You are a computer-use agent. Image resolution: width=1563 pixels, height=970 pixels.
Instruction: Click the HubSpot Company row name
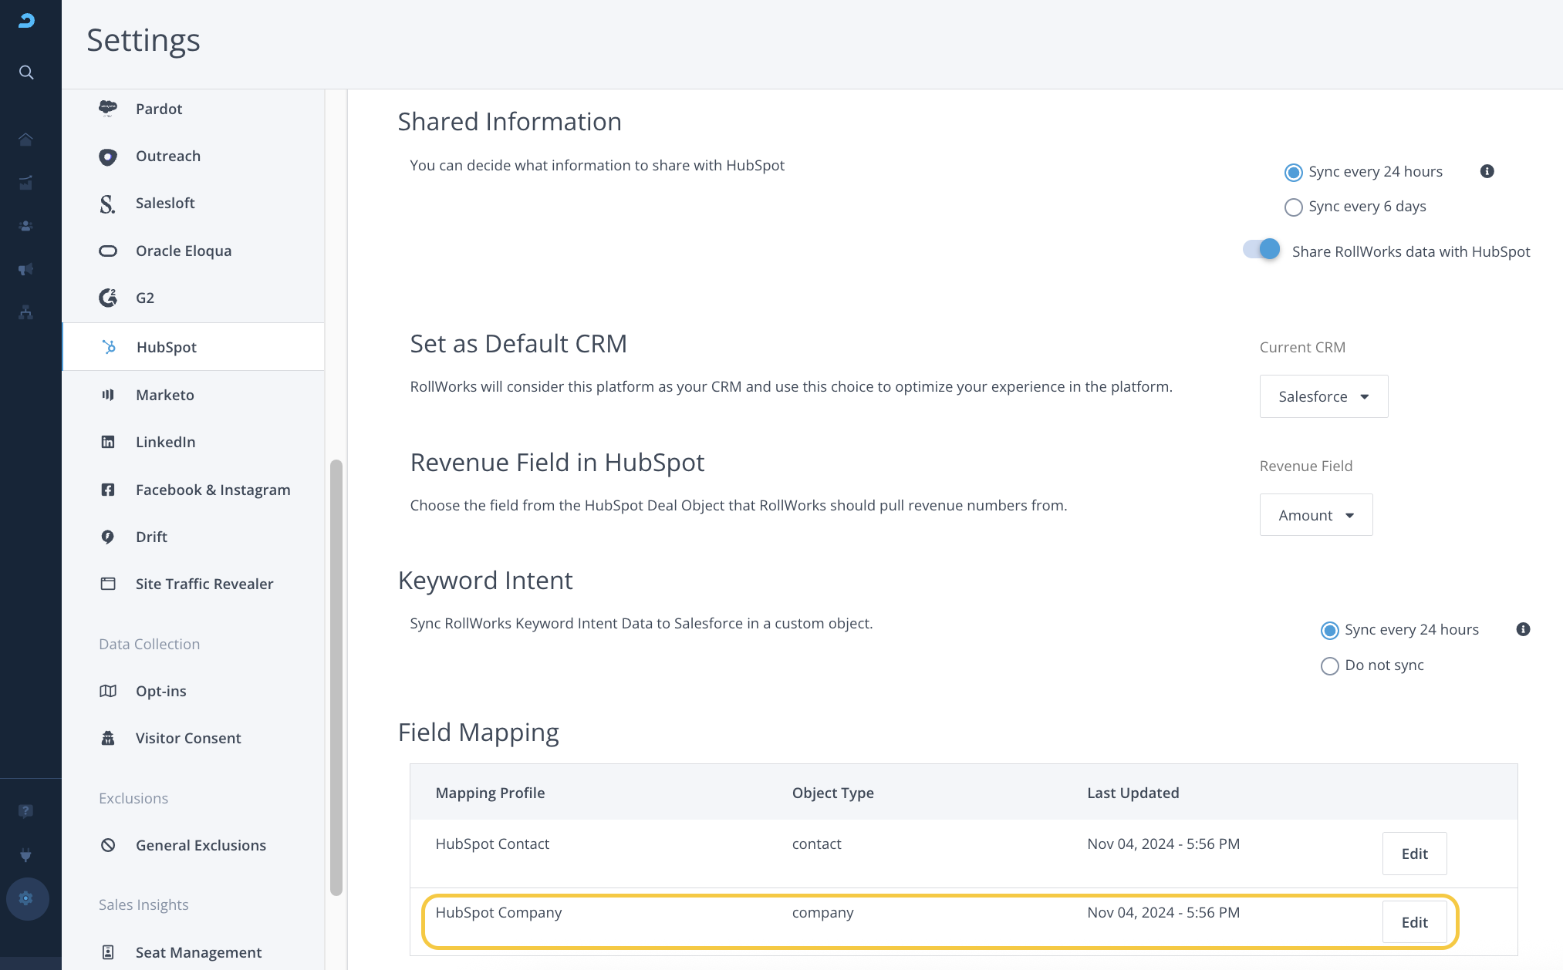click(498, 912)
